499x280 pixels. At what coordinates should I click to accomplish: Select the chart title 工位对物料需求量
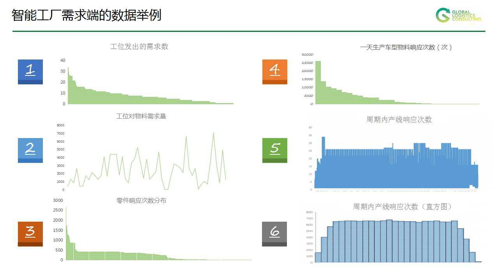click(141, 116)
